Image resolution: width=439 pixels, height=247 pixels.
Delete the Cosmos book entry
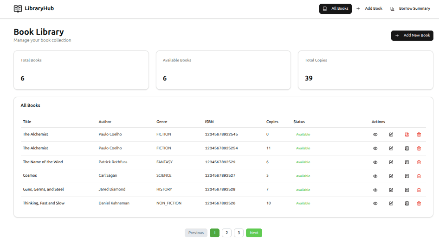pyautogui.click(x=419, y=176)
